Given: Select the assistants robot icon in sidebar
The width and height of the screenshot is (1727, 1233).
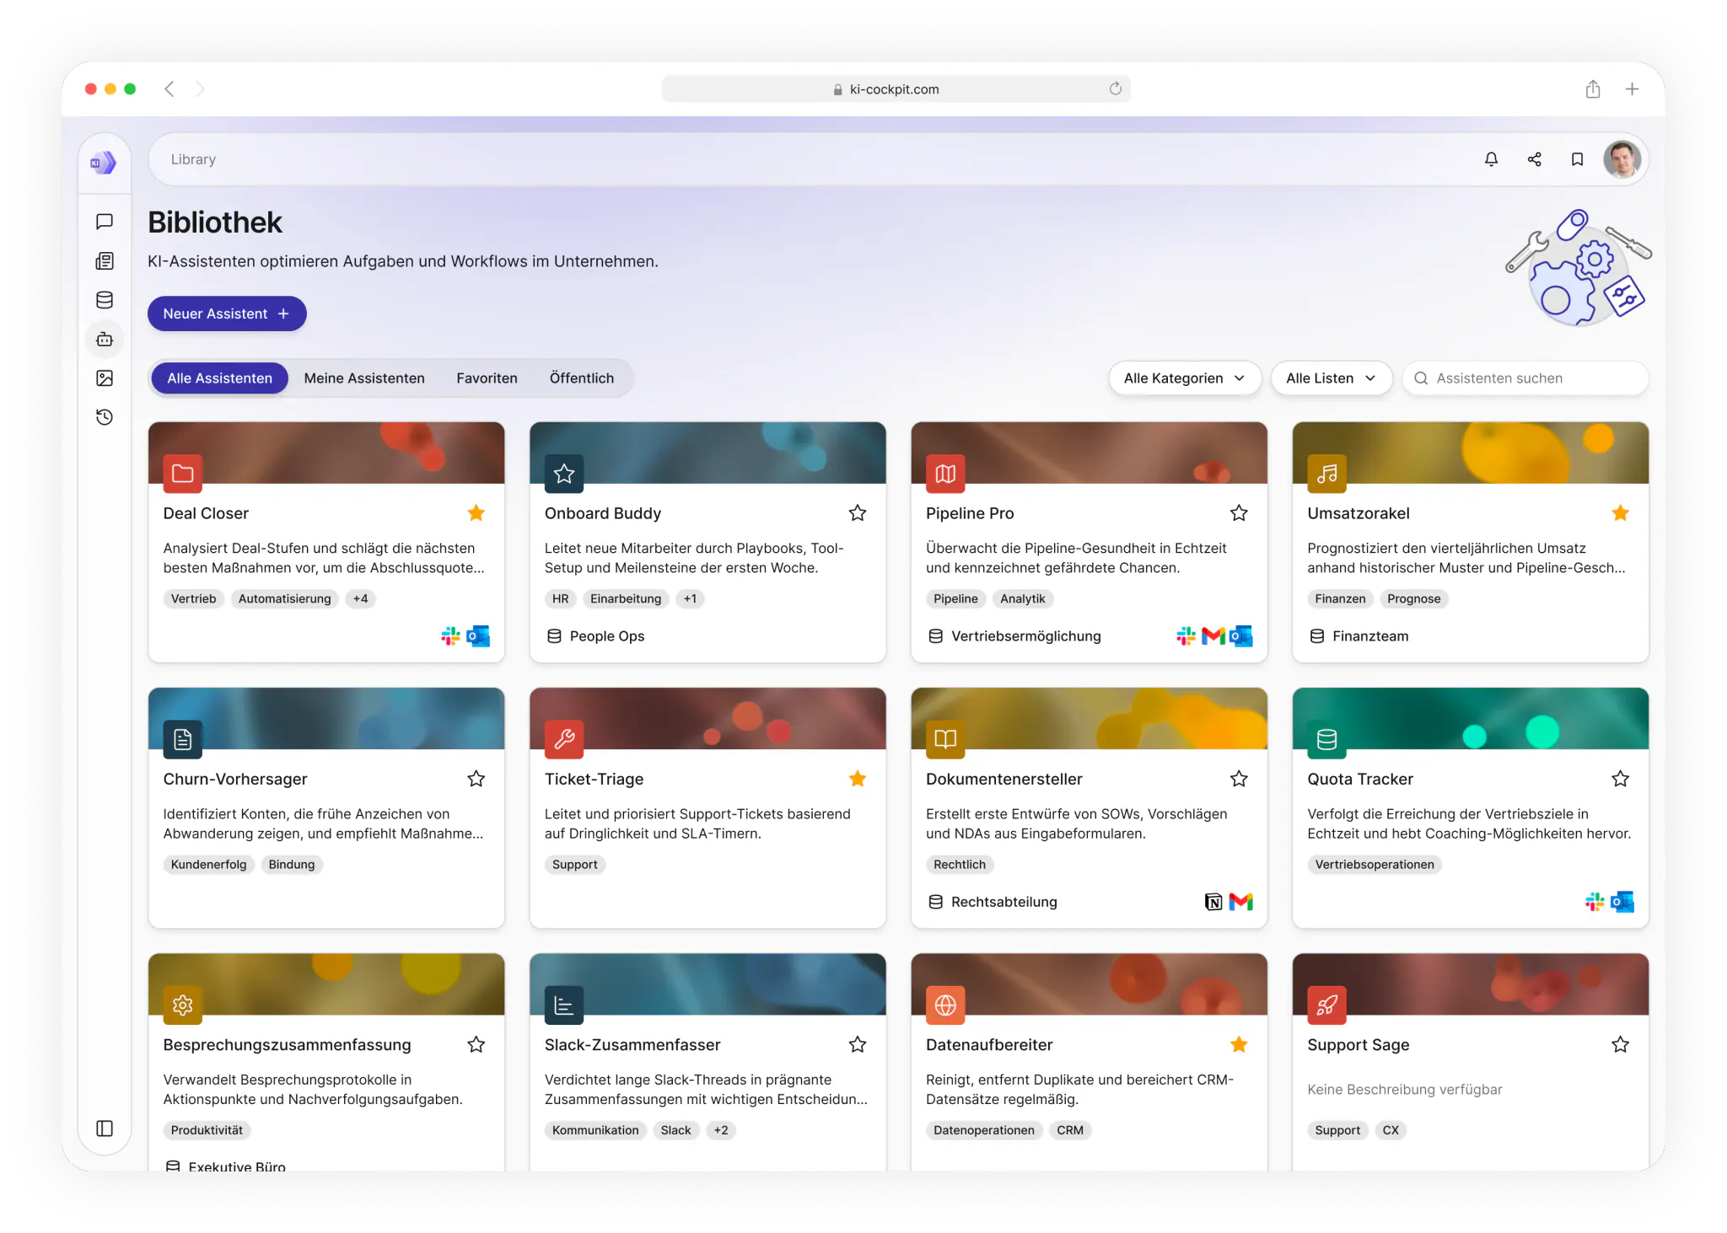Looking at the screenshot, I should 105,339.
